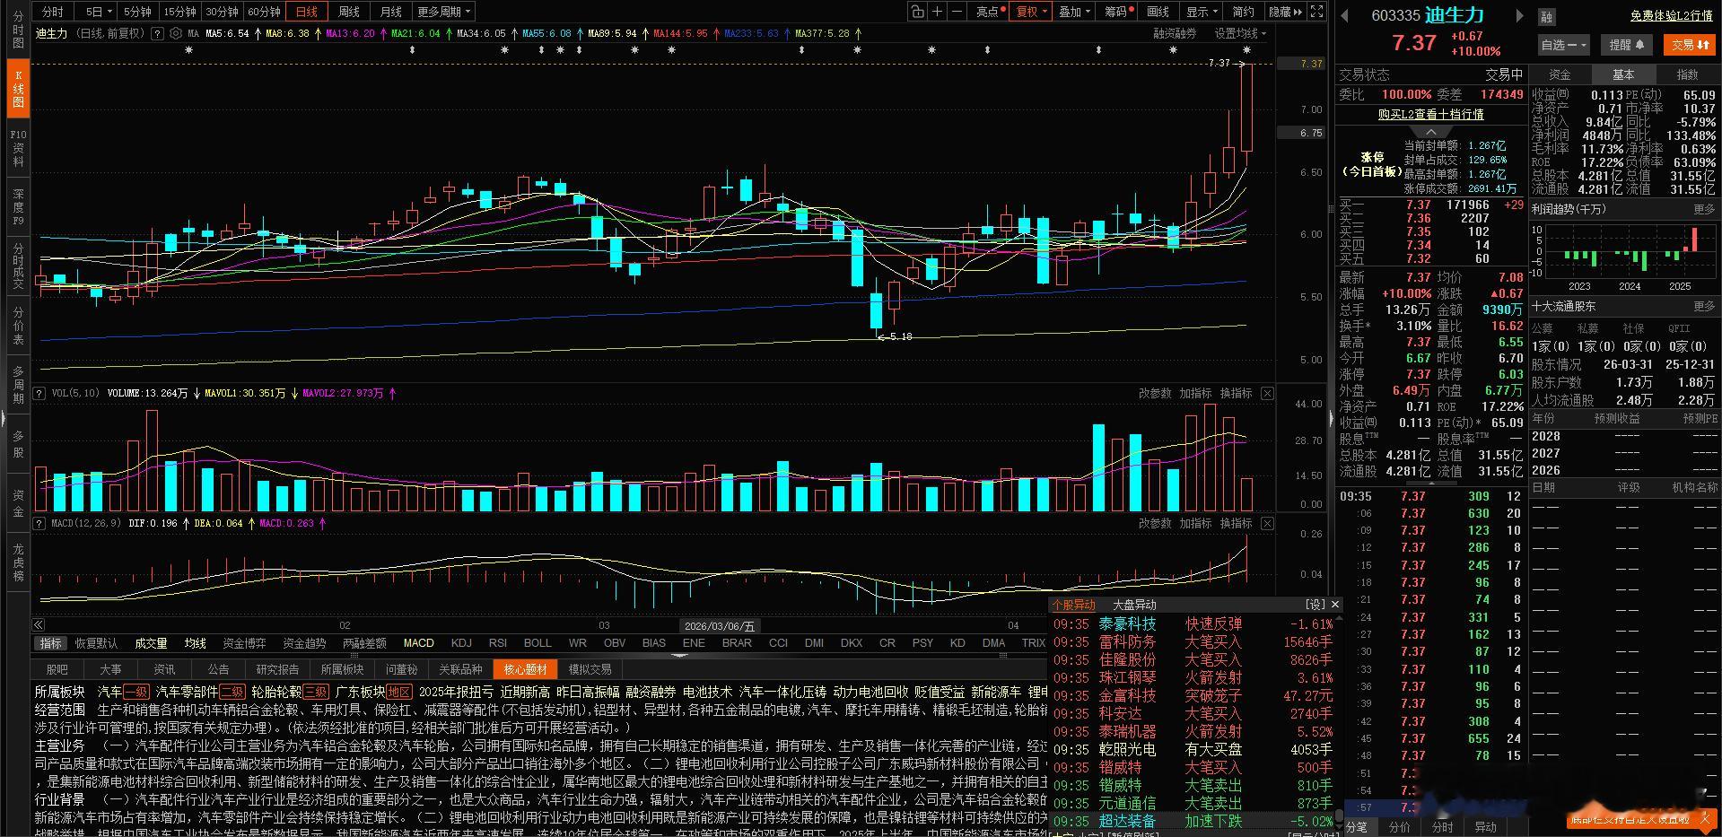
Task: Open 研究报告 tab
Action: pyautogui.click(x=277, y=669)
